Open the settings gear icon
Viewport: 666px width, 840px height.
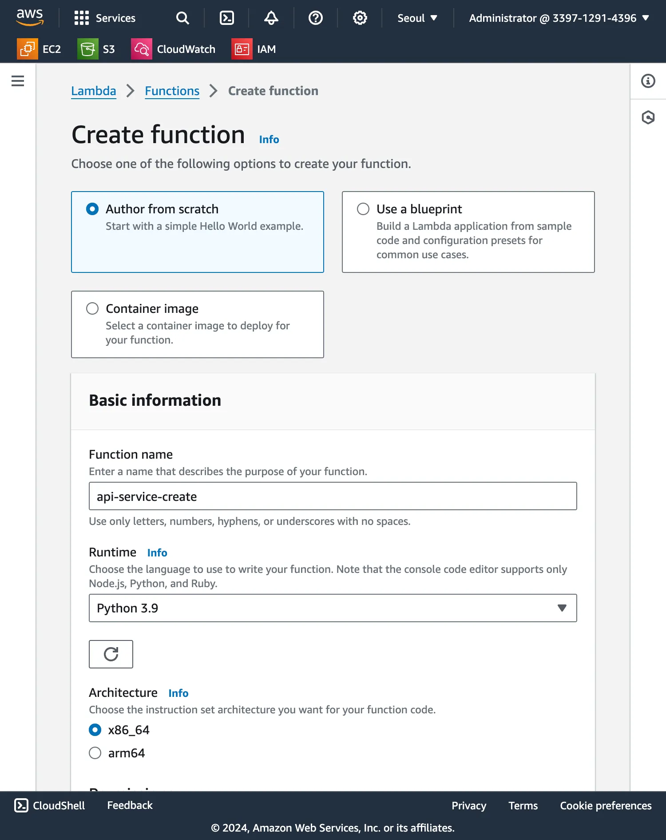pyautogui.click(x=360, y=18)
